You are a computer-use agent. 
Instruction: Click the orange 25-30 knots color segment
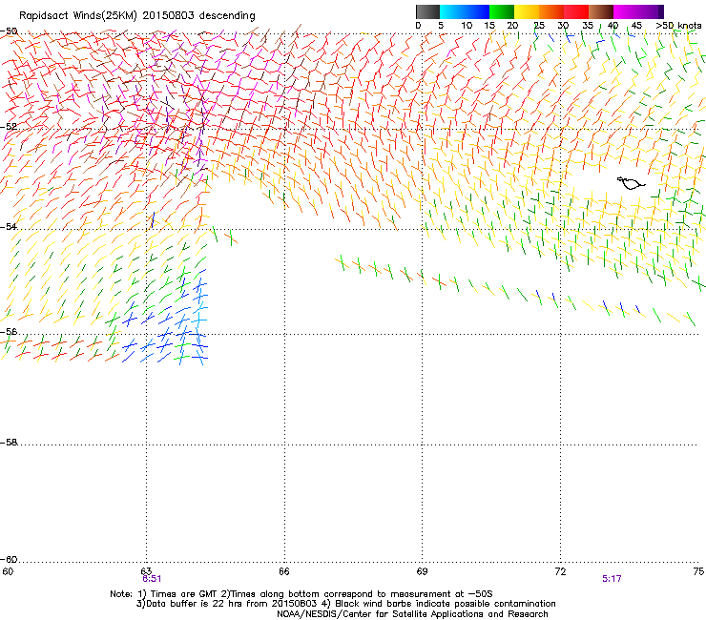coord(551,11)
